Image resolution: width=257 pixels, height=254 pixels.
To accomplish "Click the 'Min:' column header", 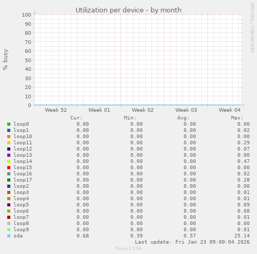I will [x=130, y=118].
